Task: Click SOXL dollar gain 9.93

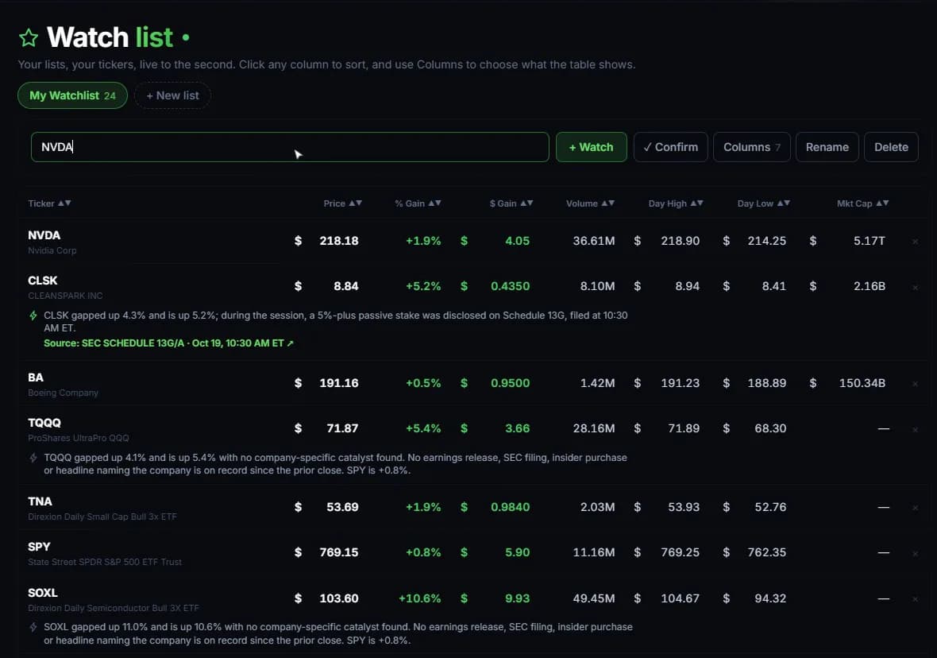Action: [x=518, y=598]
